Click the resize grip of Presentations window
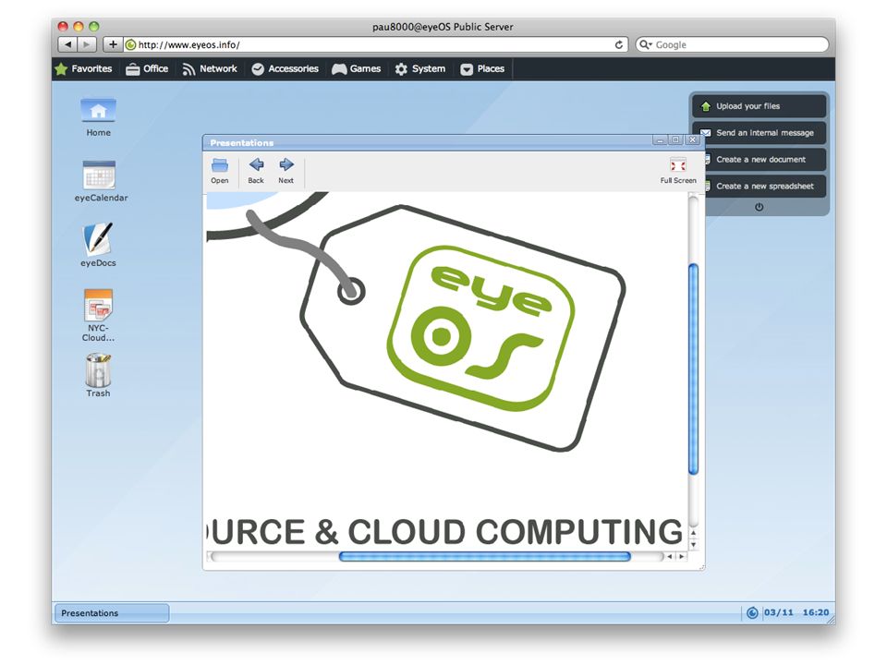This screenshot has height=665, width=887. tap(701, 566)
